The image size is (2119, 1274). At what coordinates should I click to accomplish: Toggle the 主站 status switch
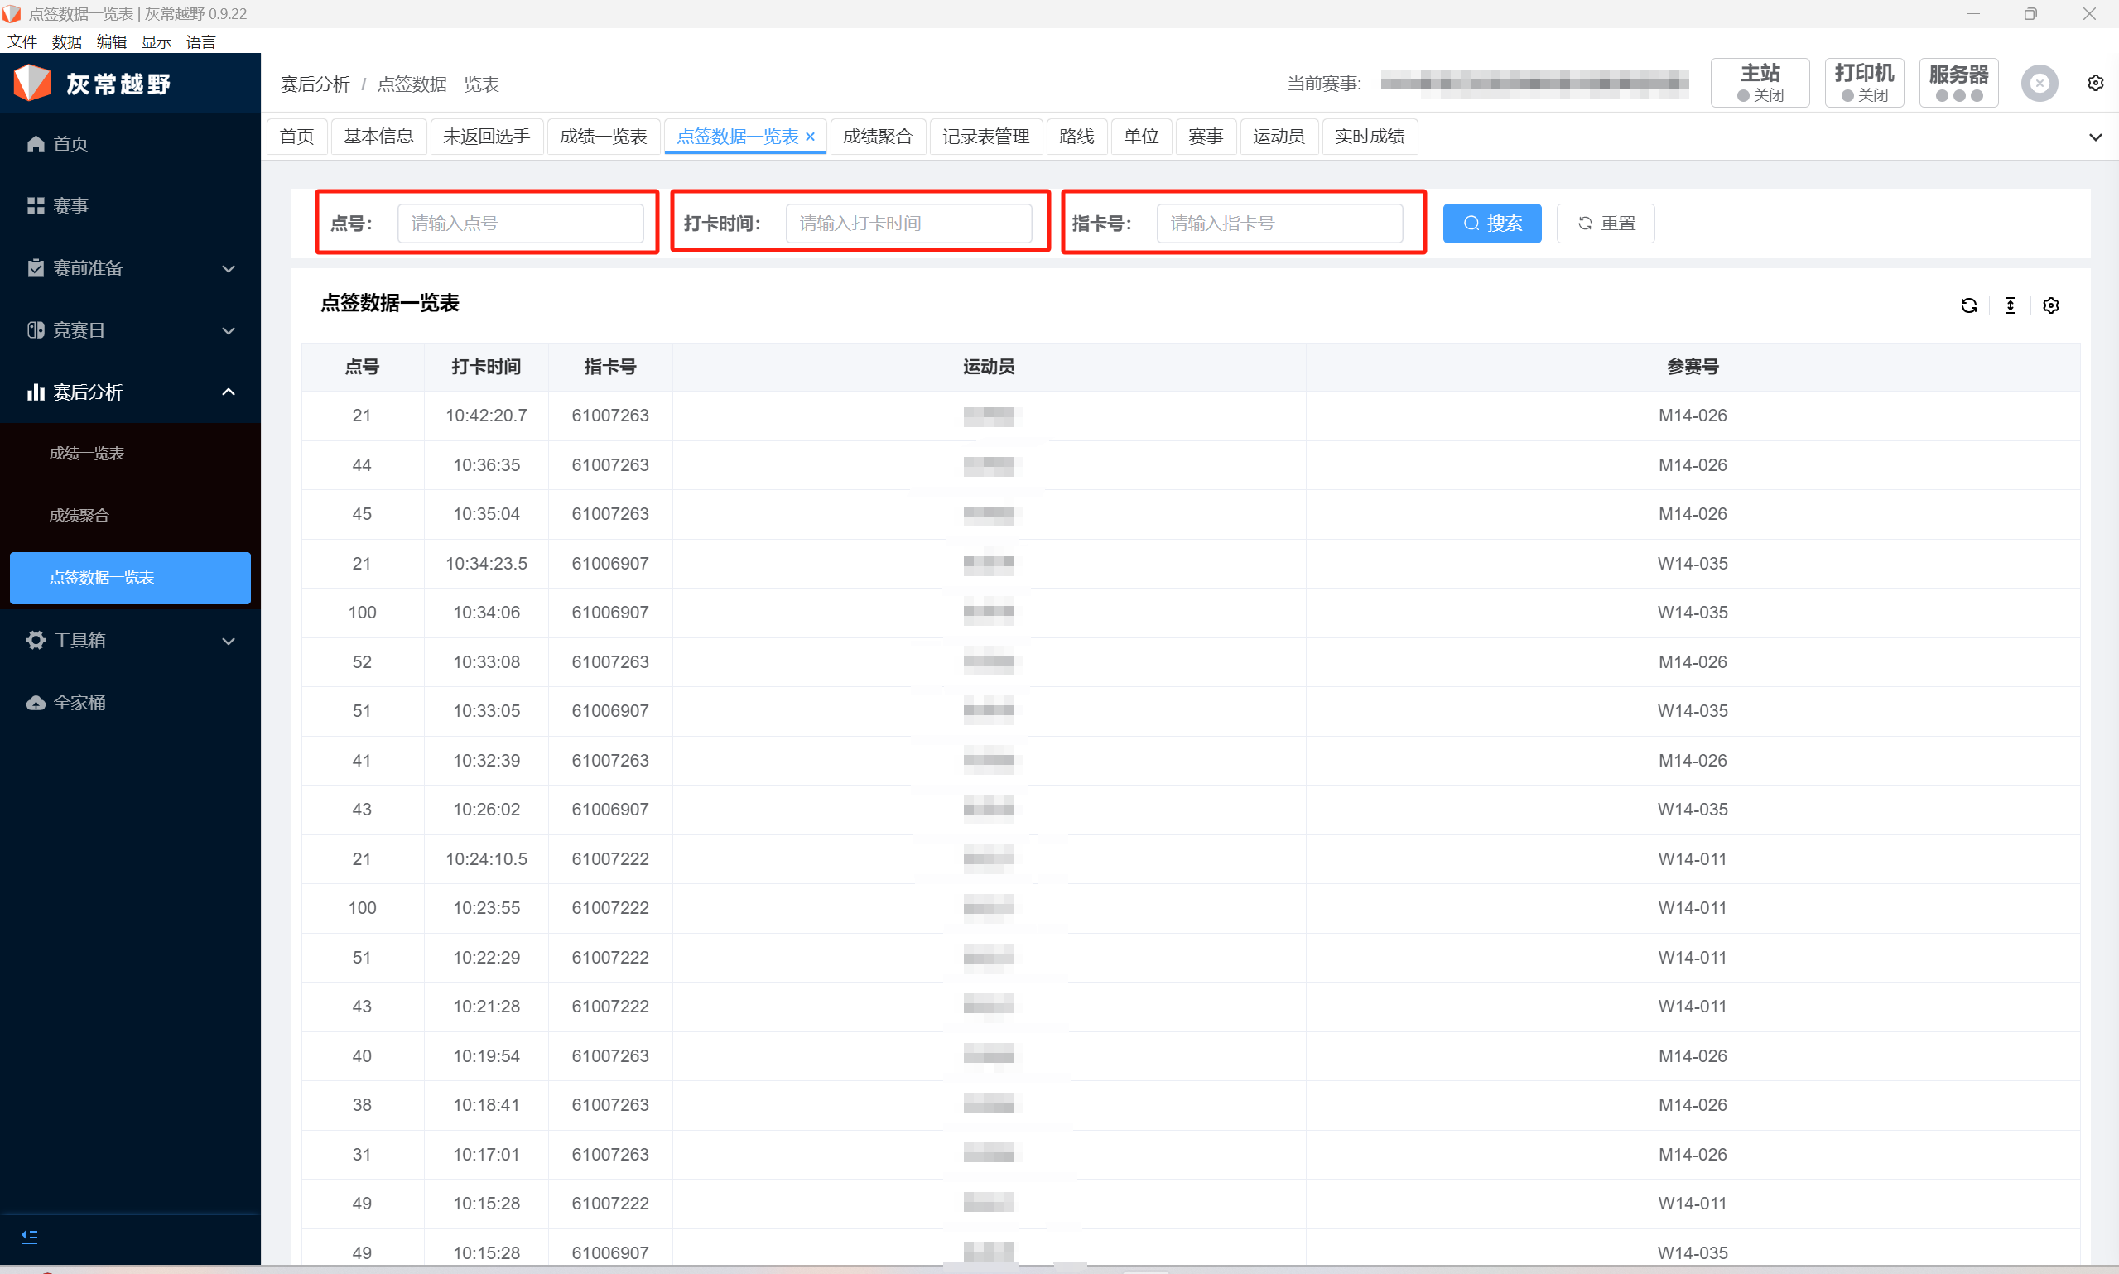(1760, 84)
